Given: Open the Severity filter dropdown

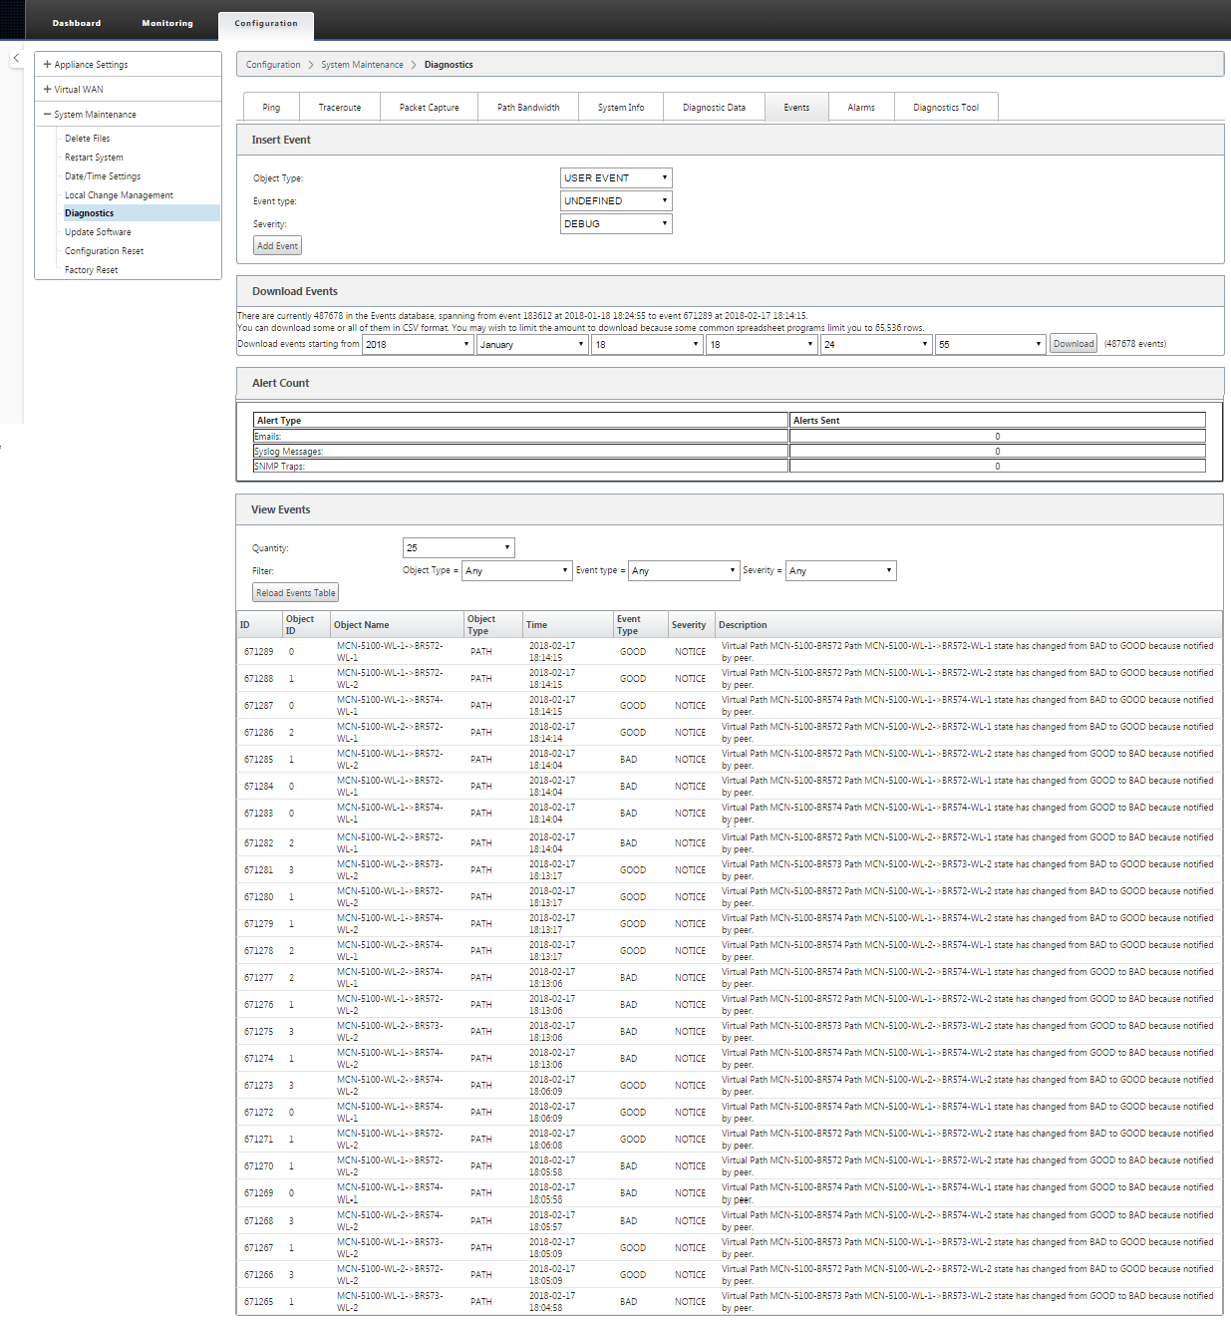Looking at the screenshot, I should (x=841, y=571).
